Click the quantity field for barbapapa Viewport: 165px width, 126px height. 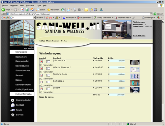pyautogui.click(x=48, y=82)
